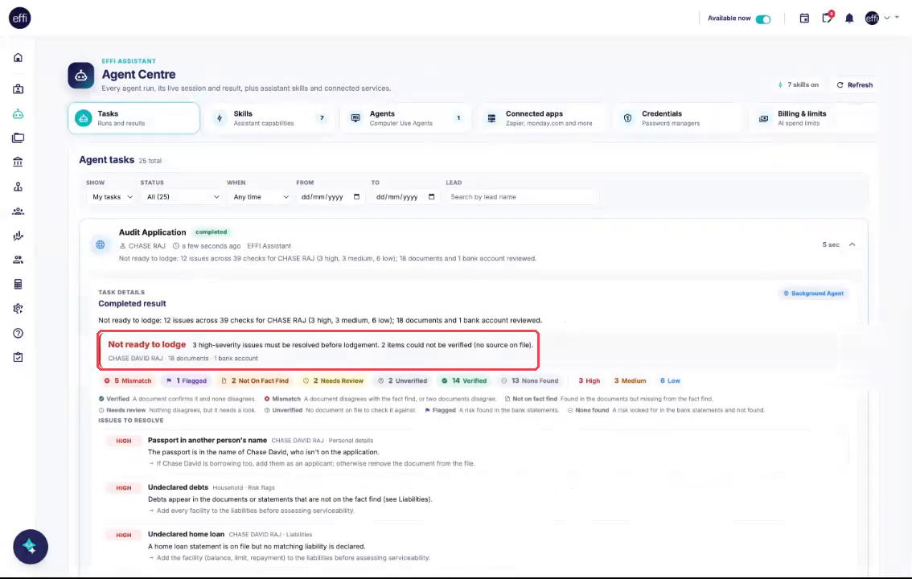Screen dimensions: 912x579
Task: Click the notifications bell icon
Action: pos(849,18)
